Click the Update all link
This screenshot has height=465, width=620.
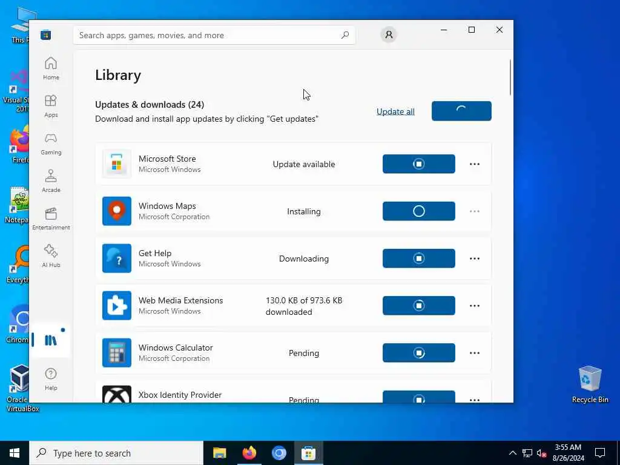tap(395, 111)
